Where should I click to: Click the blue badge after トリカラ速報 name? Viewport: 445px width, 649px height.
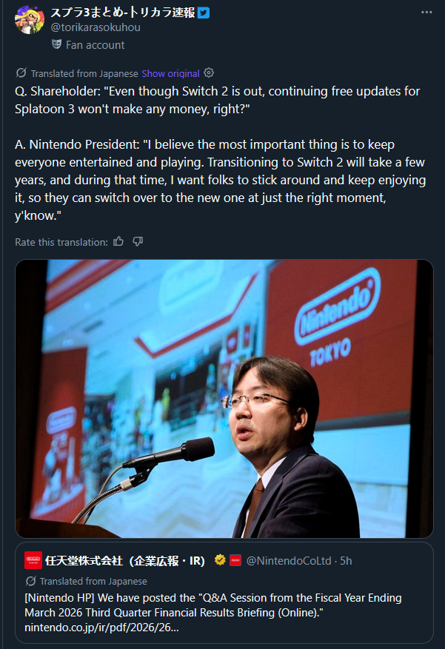point(202,13)
